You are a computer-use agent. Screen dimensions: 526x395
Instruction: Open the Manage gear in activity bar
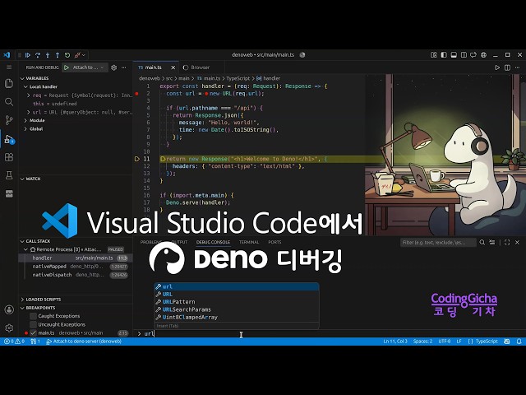click(9, 328)
